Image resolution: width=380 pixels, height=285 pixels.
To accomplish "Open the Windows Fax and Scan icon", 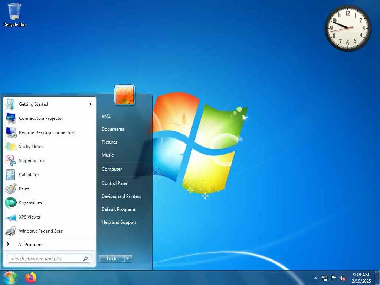I will point(10,231).
